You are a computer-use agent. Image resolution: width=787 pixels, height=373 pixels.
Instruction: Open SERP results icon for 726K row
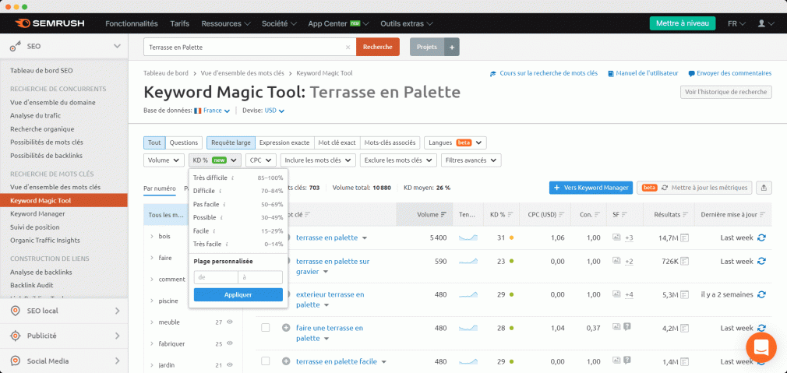click(684, 261)
